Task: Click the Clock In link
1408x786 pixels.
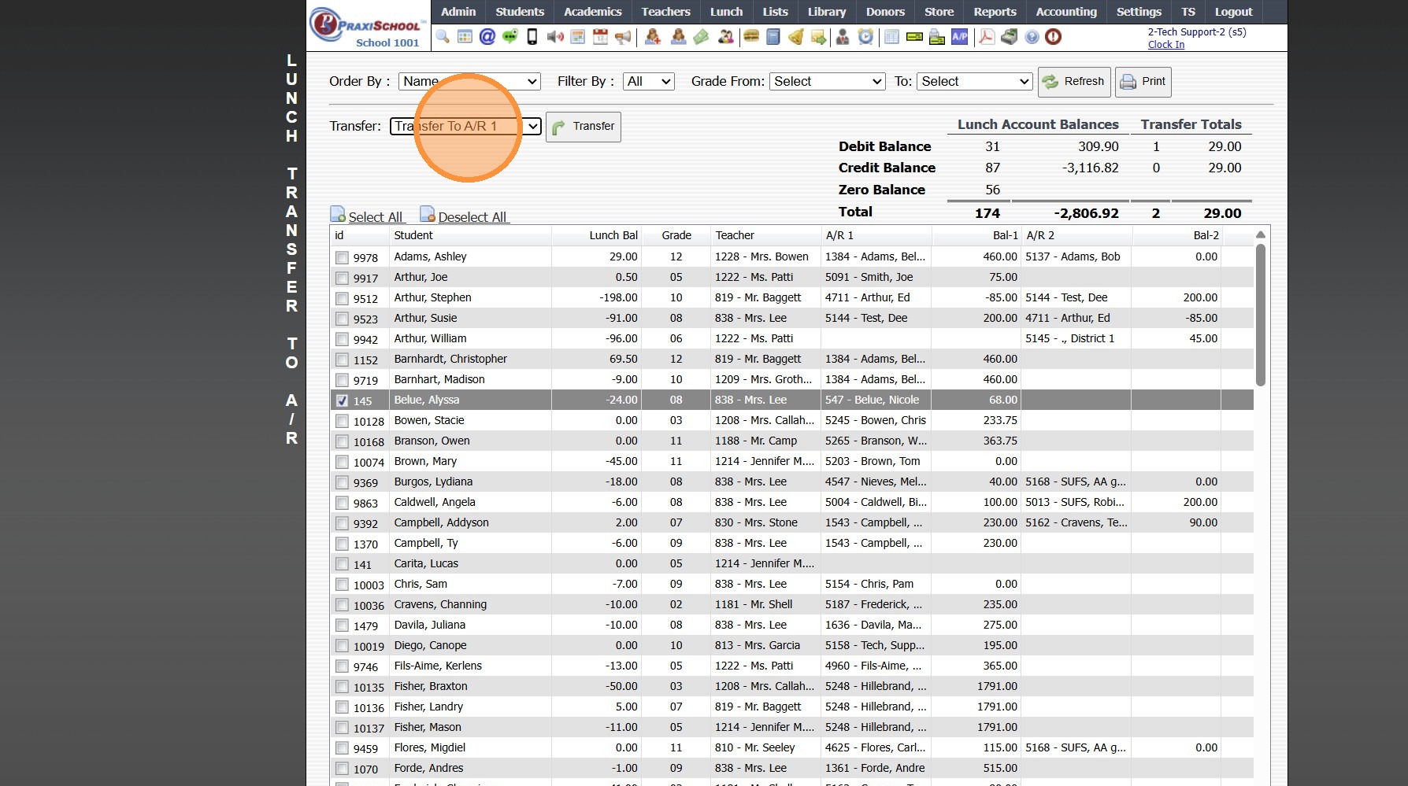Action: [x=1166, y=45]
